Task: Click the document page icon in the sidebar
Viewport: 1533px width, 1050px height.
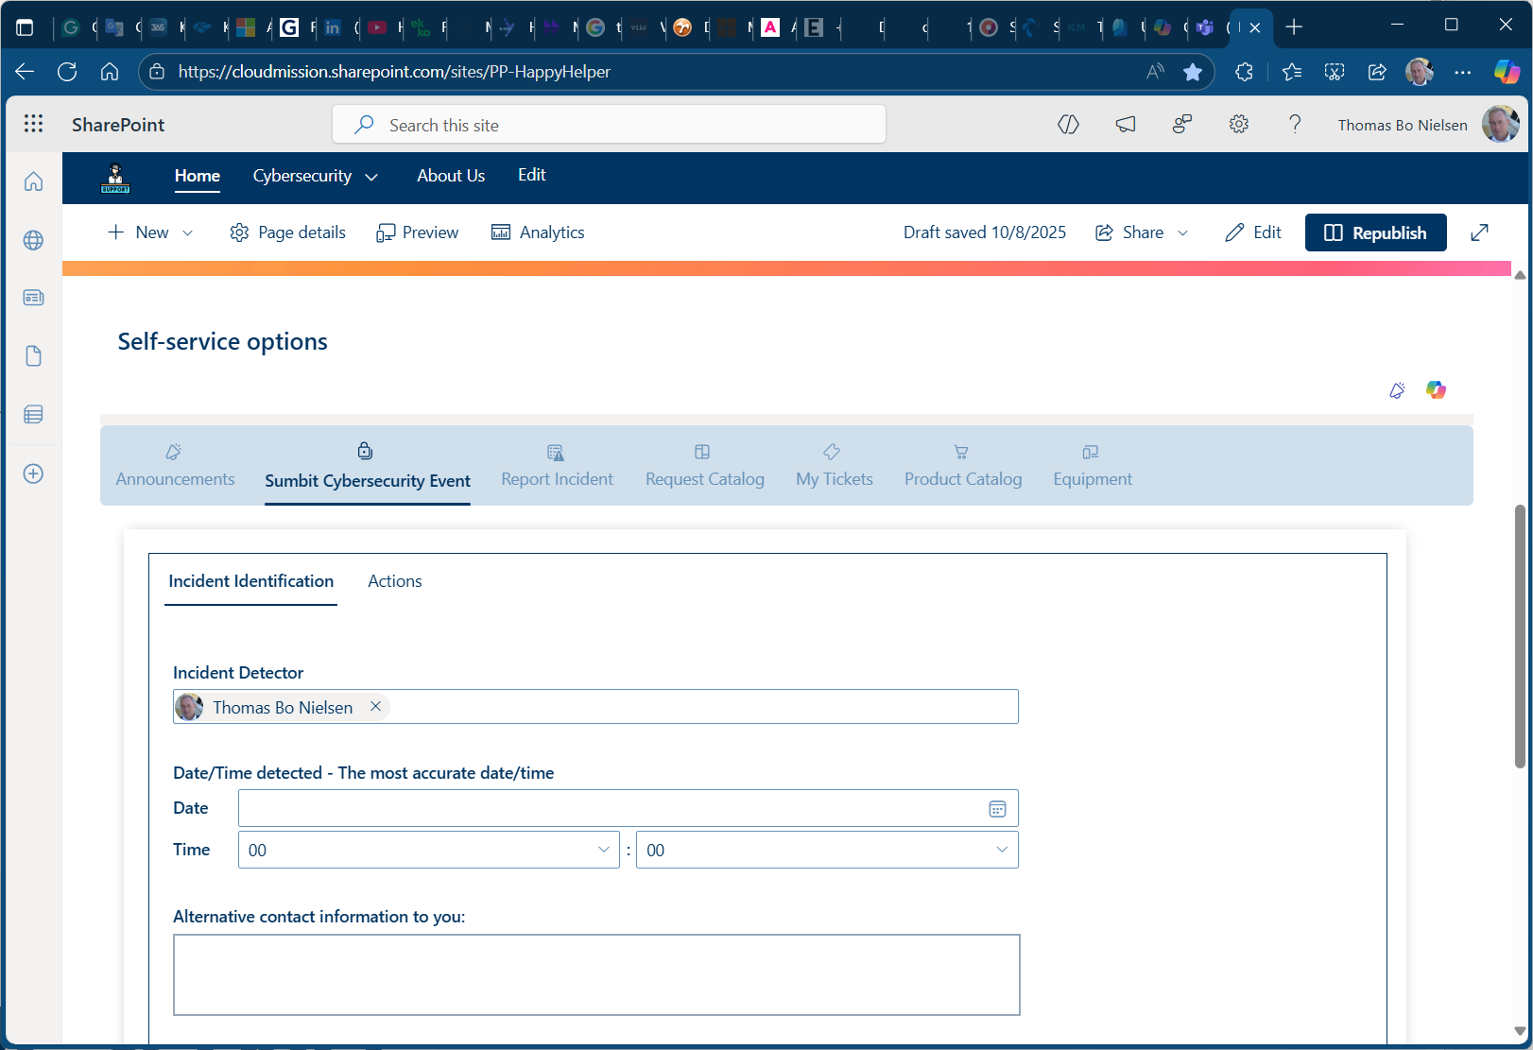Action: tap(33, 356)
